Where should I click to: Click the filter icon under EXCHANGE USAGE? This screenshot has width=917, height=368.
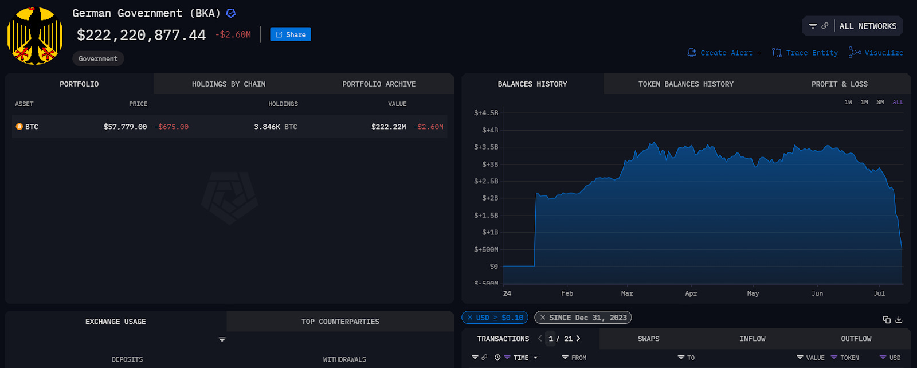[x=222, y=339]
